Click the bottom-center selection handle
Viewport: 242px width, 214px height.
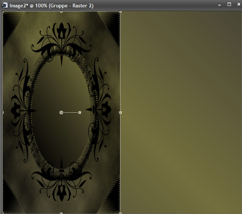click(61, 213)
